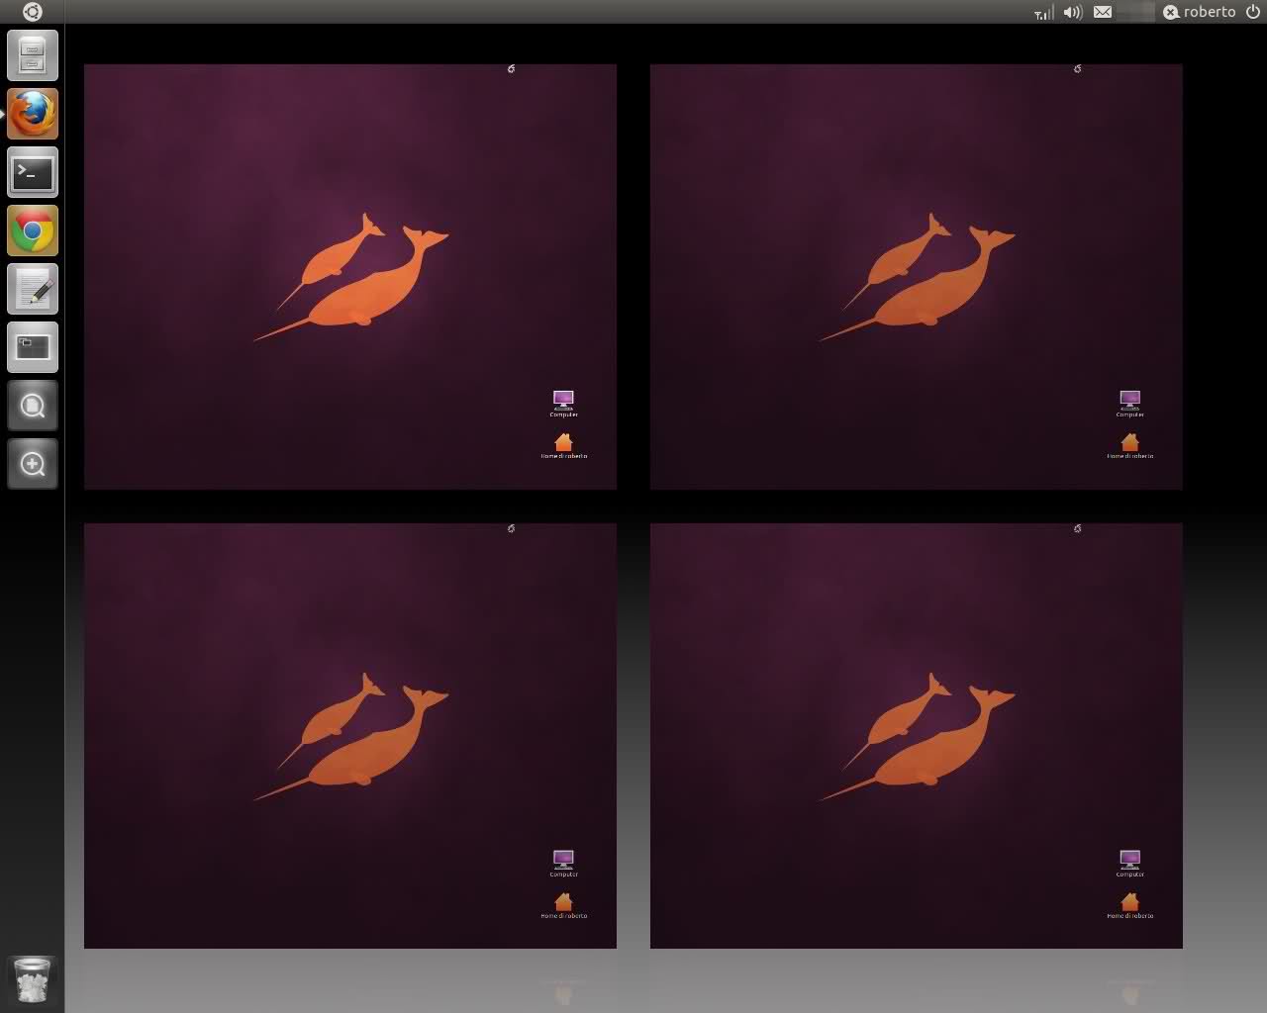Open the sound volume indicator menu
Screen dimensions: 1267x1013
tap(1072, 13)
